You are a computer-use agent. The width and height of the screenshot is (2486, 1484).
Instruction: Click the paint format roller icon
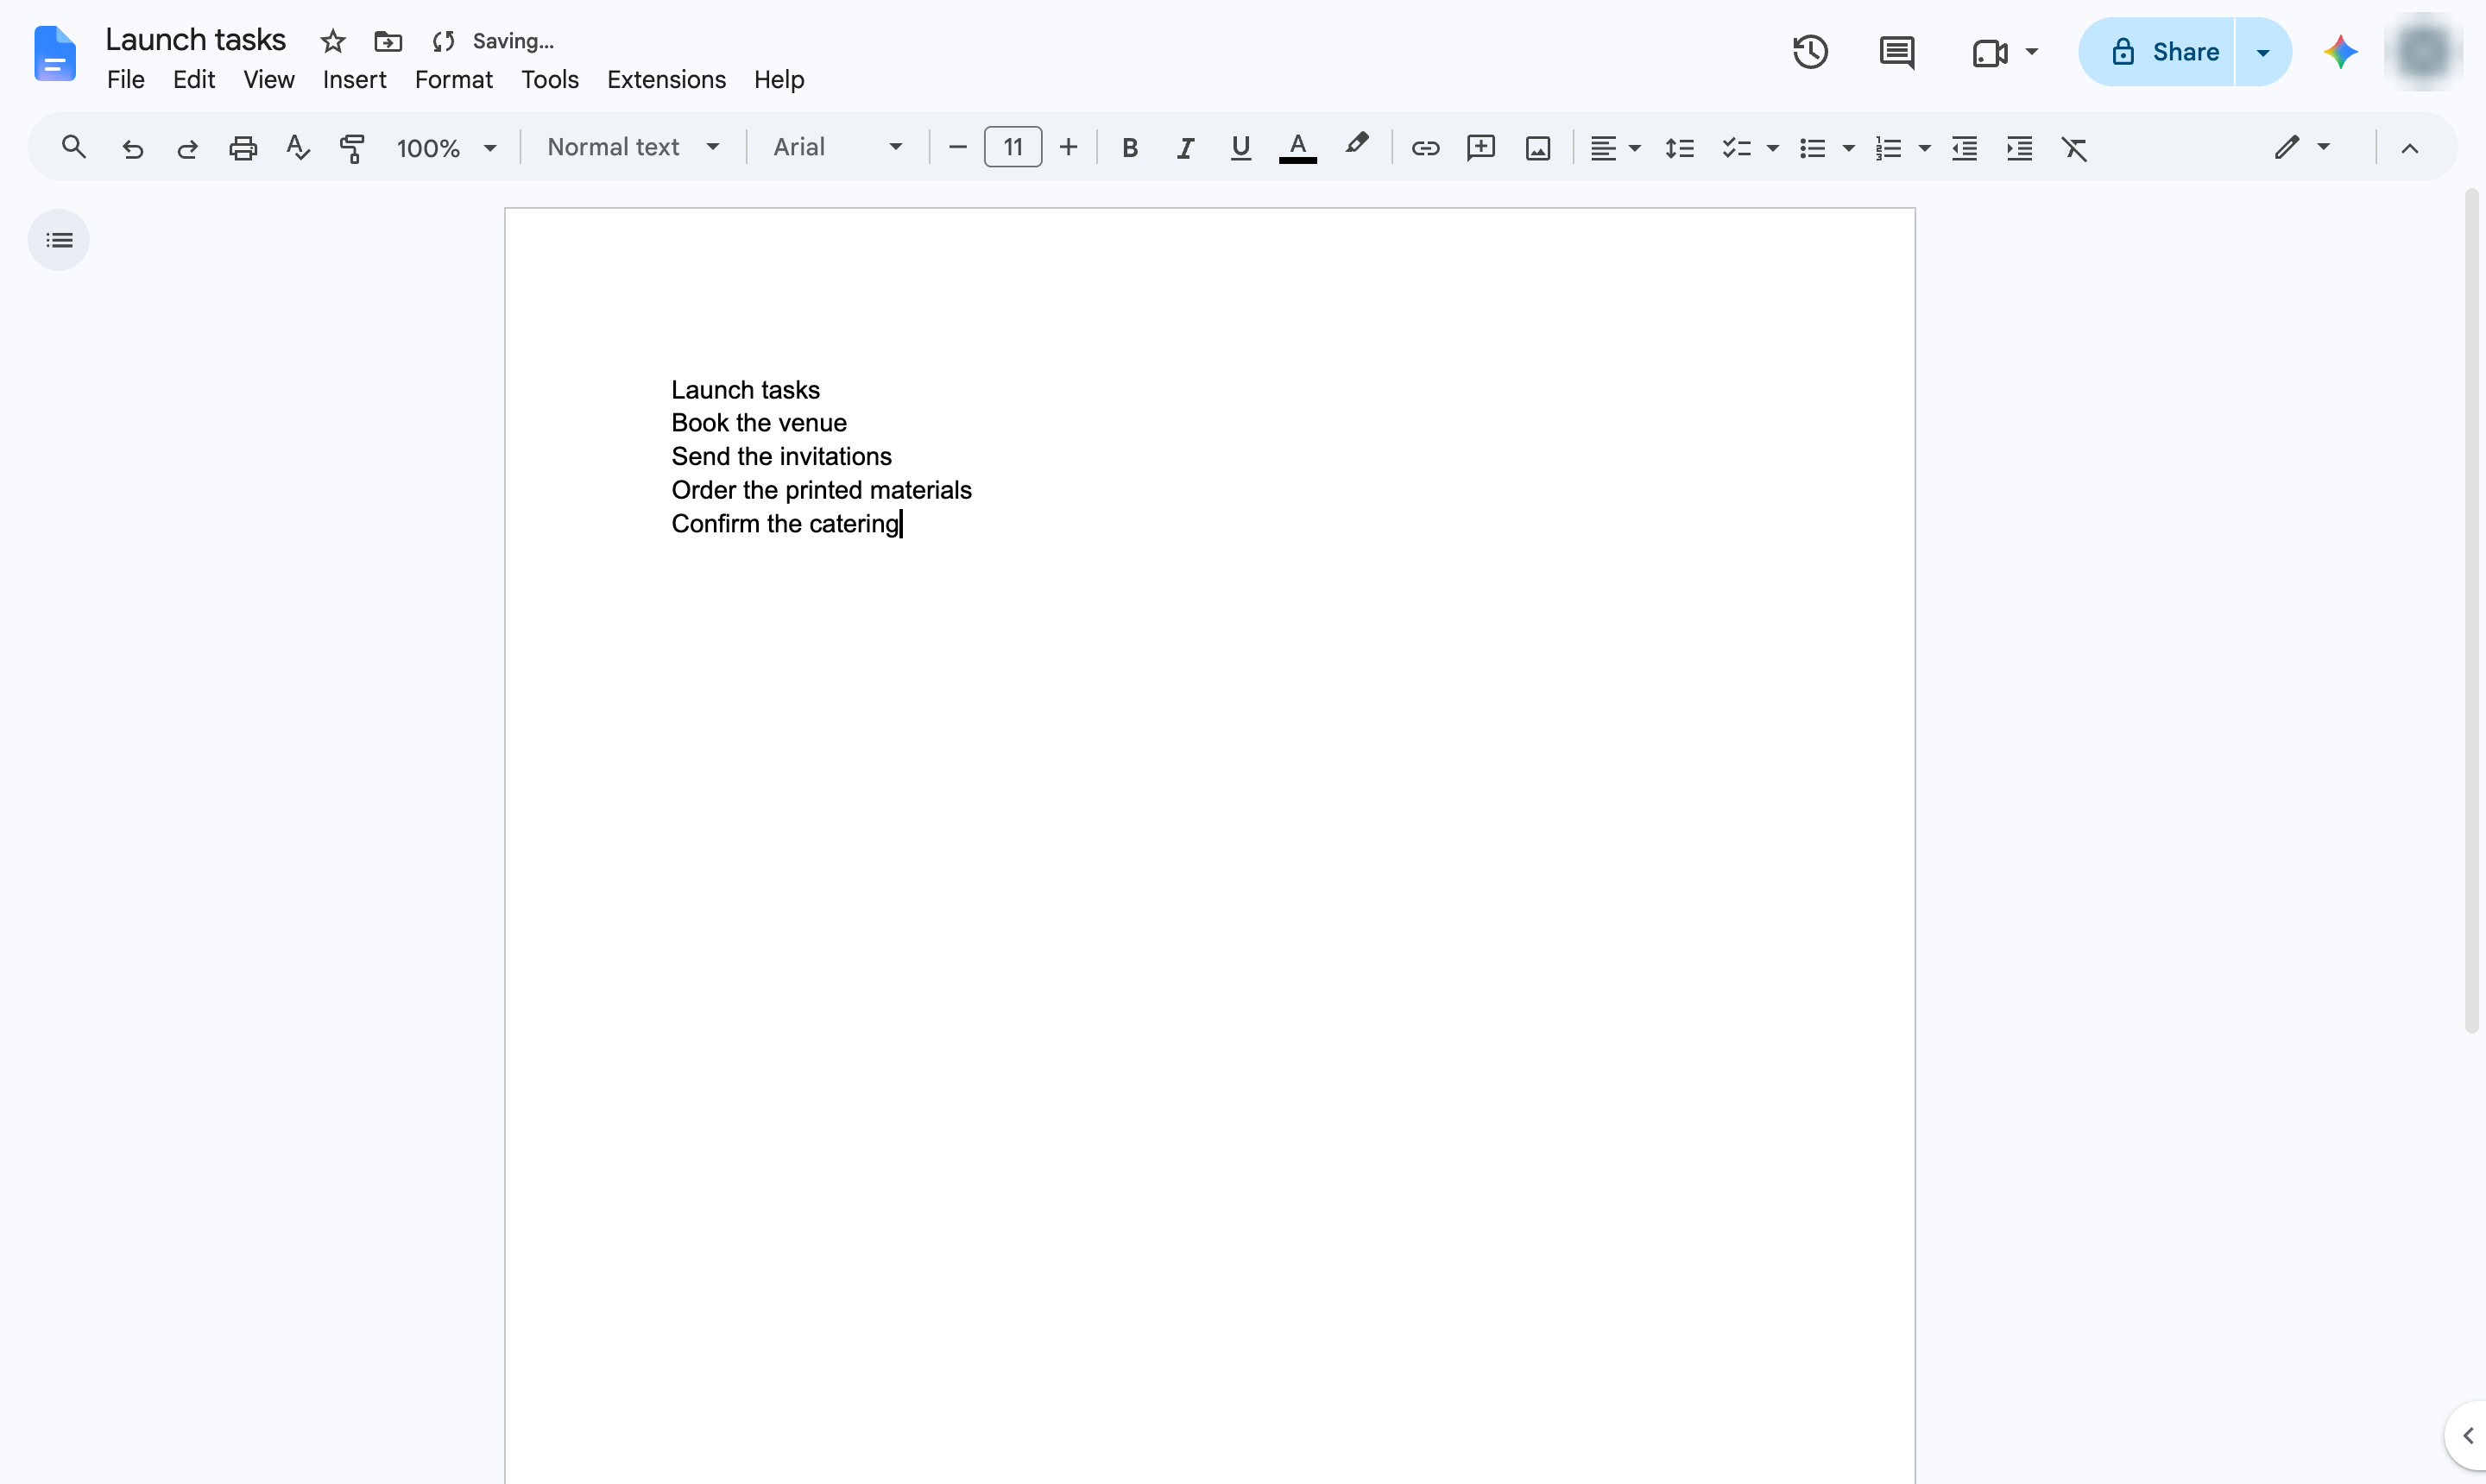(352, 148)
